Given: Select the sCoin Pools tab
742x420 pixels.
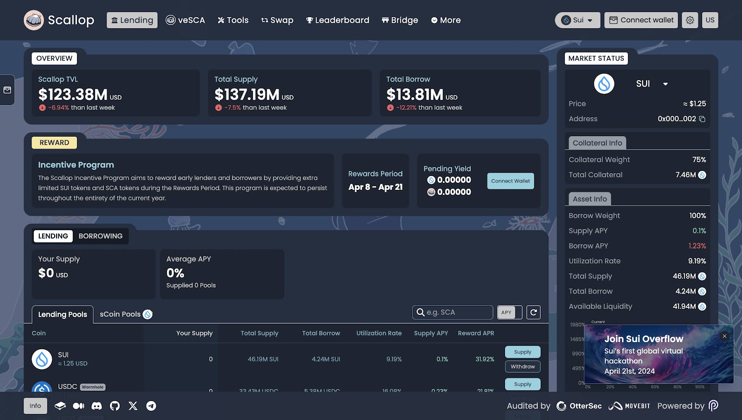Looking at the screenshot, I should pyautogui.click(x=126, y=314).
